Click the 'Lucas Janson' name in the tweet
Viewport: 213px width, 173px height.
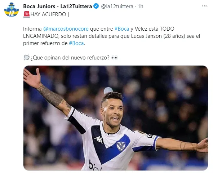146,36
